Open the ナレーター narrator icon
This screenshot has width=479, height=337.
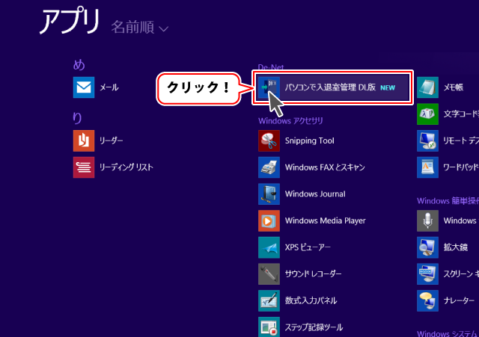pyautogui.click(x=427, y=300)
